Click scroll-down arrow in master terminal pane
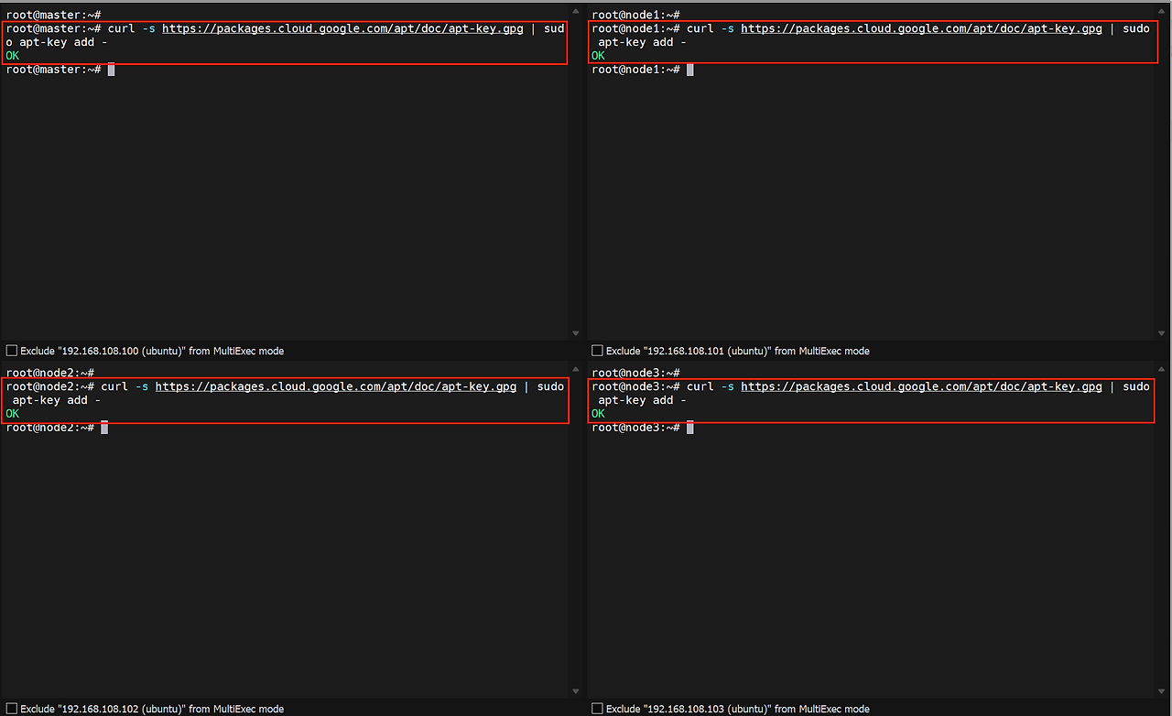This screenshot has width=1172, height=716. [x=575, y=333]
